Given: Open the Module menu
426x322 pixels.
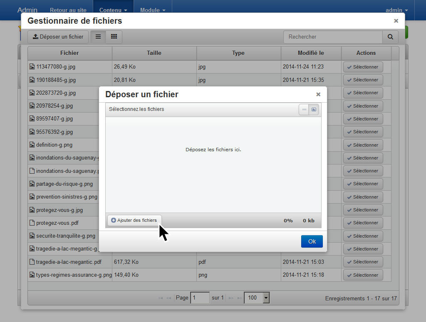Looking at the screenshot, I should point(153,10).
